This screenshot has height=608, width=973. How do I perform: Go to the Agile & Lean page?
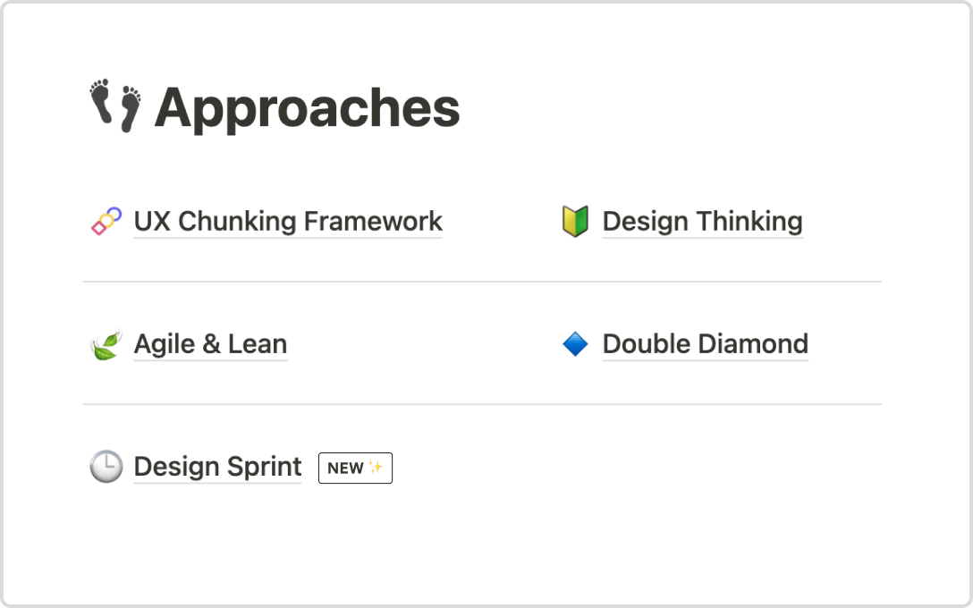pyautogui.click(x=210, y=344)
